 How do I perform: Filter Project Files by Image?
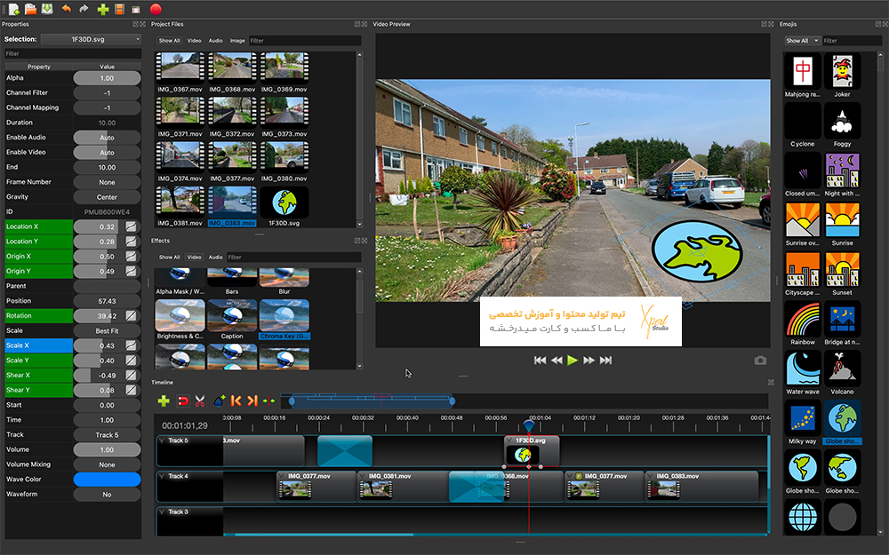237,41
